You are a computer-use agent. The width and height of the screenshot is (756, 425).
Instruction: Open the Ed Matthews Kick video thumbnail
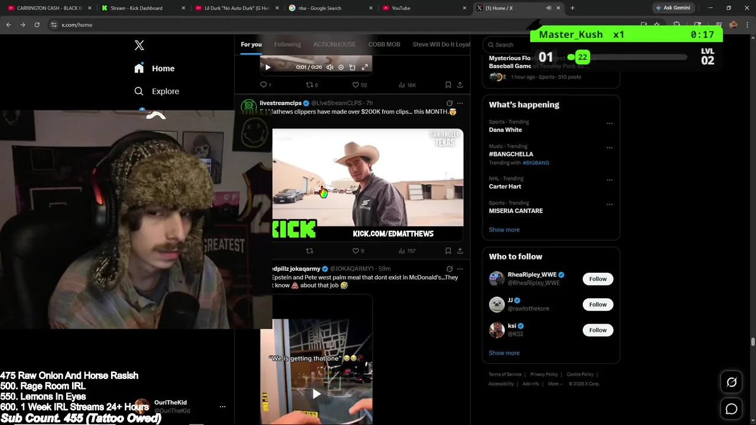[x=367, y=185]
